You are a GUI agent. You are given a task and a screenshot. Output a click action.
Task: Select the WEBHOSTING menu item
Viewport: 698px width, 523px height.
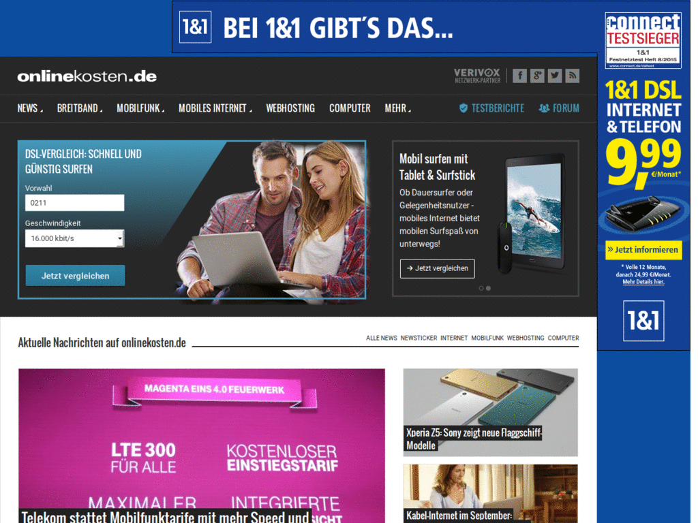pos(290,108)
